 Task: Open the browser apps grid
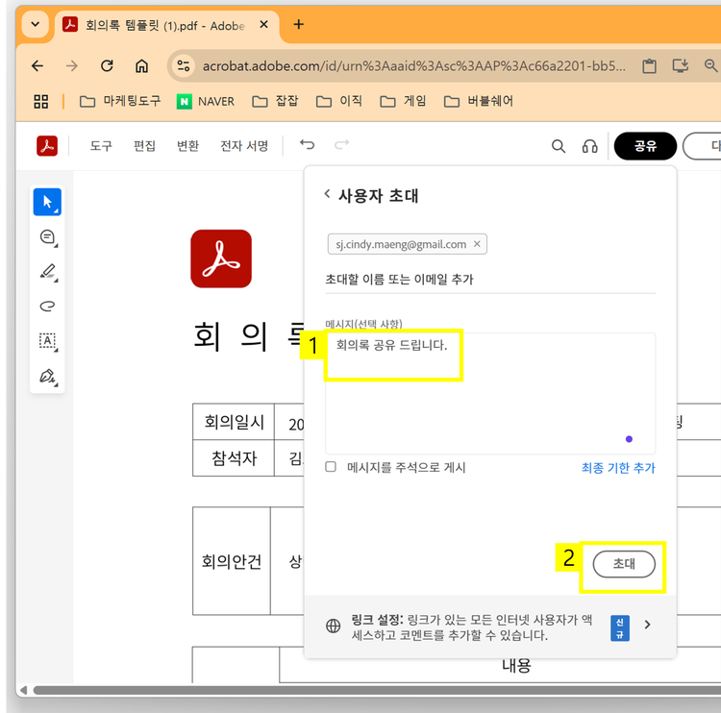click(x=41, y=101)
